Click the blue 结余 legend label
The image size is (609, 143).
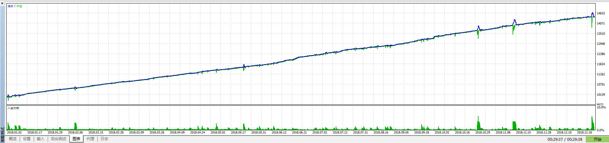pos(10,6)
